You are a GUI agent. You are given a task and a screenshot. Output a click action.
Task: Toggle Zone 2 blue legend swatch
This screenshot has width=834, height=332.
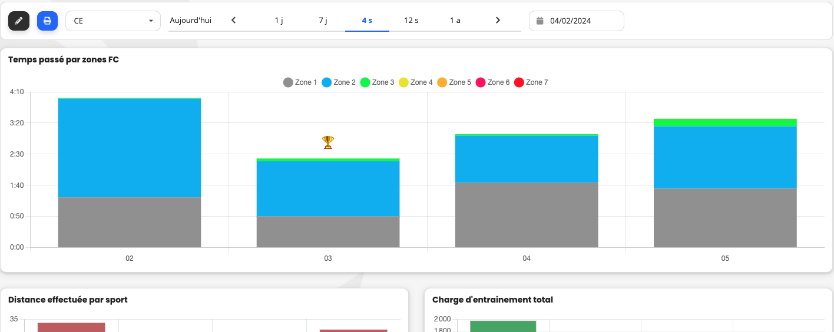point(326,82)
